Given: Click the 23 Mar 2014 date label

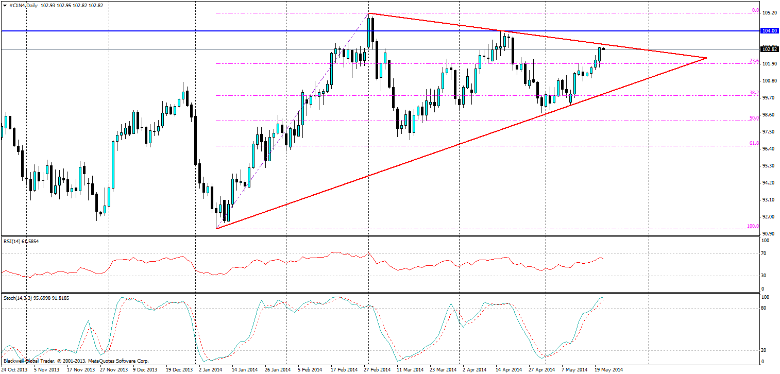Looking at the screenshot, I should click(443, 370).
